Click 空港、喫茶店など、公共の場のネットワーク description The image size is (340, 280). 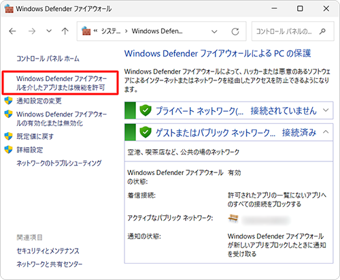(x=184, y=152)
